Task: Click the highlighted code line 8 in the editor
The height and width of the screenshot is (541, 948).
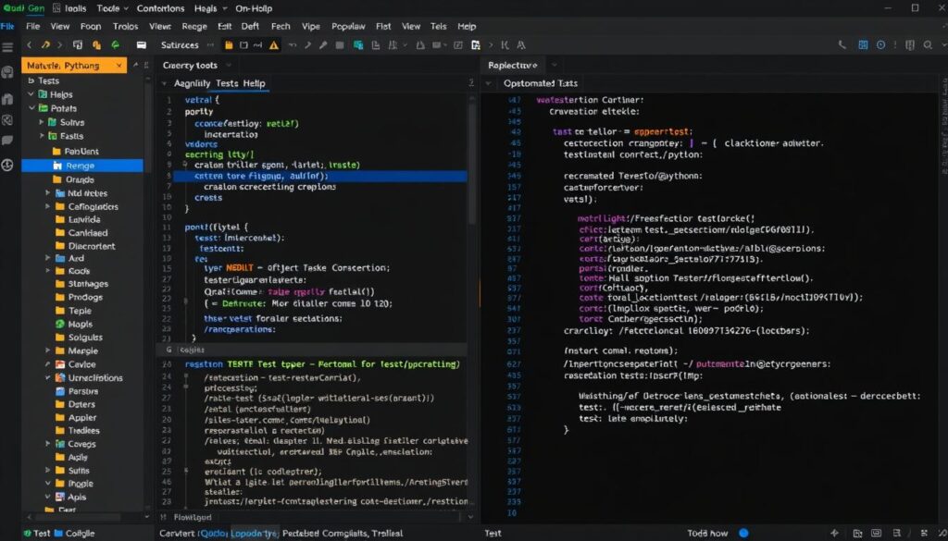Action: pyautogui.click(x=319, y=177)
